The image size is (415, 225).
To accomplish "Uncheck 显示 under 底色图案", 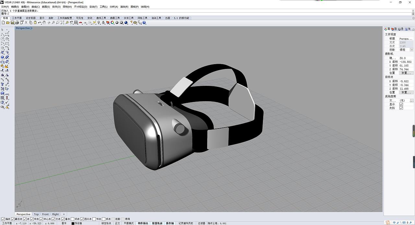I will coord(401,104).
